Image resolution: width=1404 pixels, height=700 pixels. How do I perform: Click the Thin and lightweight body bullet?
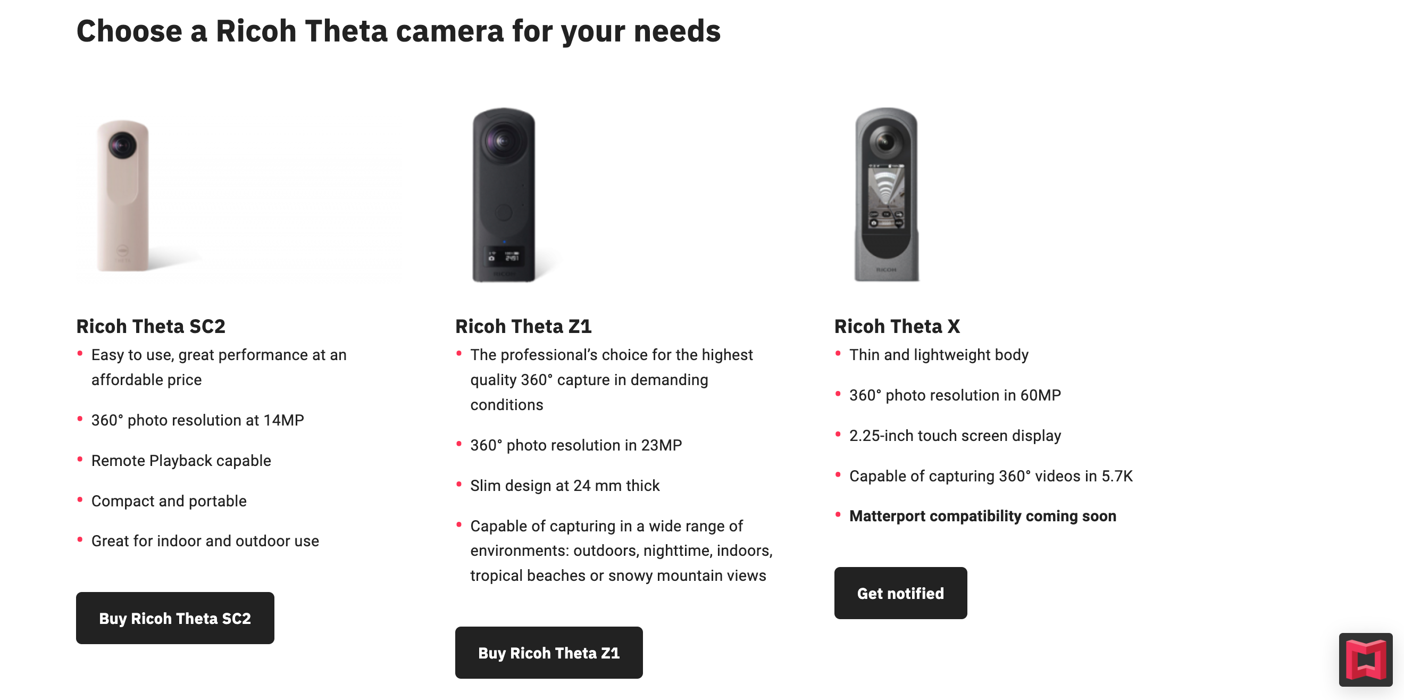tap(939, 354)
